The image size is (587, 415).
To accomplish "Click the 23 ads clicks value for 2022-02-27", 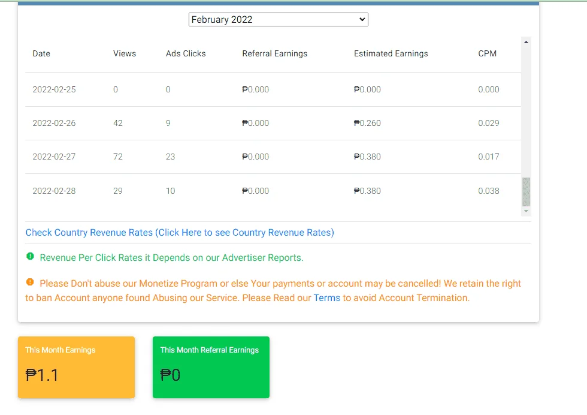I will [x=170, y=157].
